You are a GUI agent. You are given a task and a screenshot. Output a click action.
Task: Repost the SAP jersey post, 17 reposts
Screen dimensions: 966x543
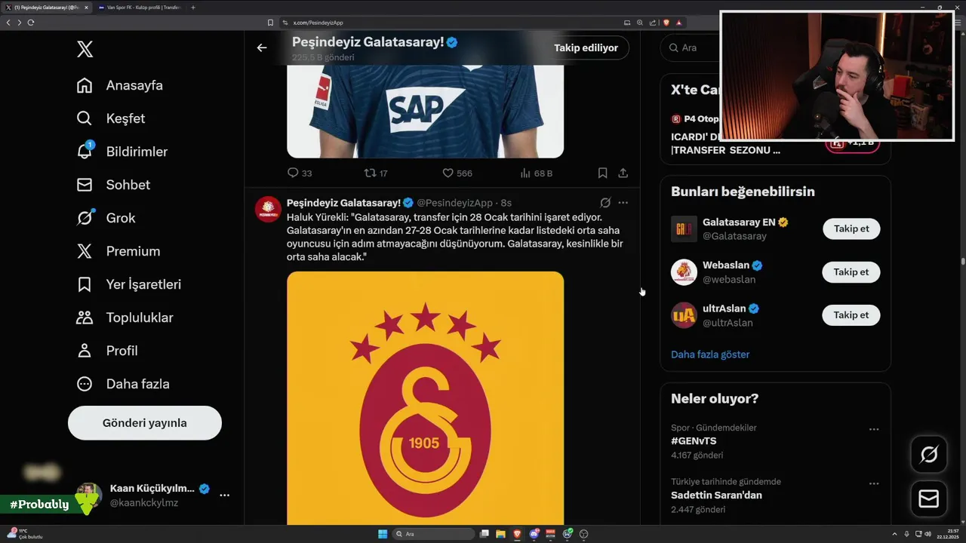[376, 173]
